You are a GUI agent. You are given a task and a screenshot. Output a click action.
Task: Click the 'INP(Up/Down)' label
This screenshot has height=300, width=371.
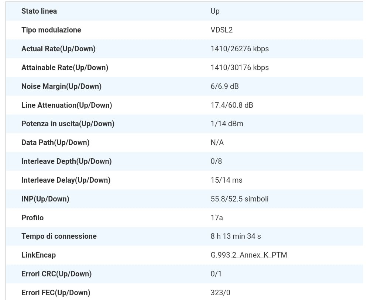pos(45,199)
